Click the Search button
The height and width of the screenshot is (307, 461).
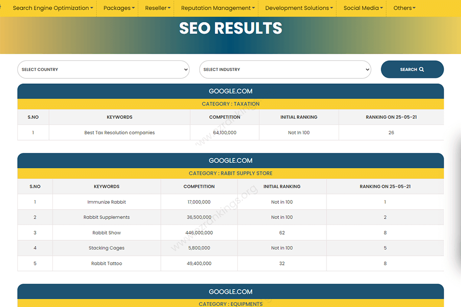point(412,70)
